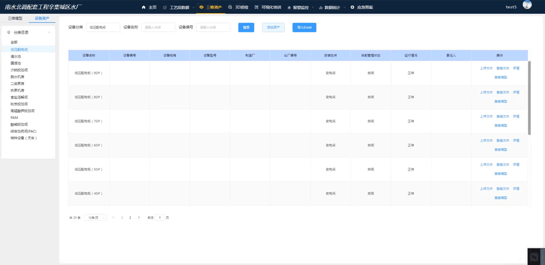Open 可视化培训 training module

pos(268,7)
